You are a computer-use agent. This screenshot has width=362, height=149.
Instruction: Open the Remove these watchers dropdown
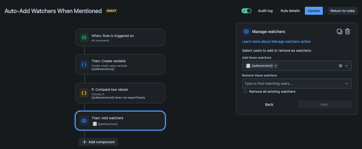tap(346, 84)
